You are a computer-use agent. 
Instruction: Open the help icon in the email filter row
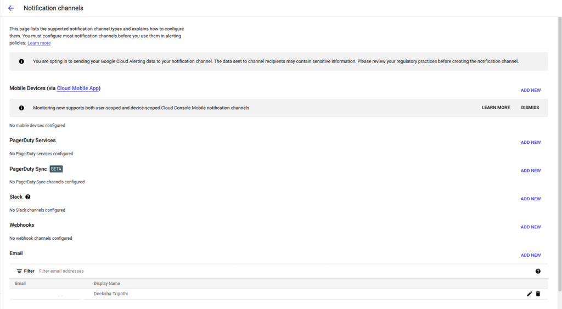pos(538,271)
